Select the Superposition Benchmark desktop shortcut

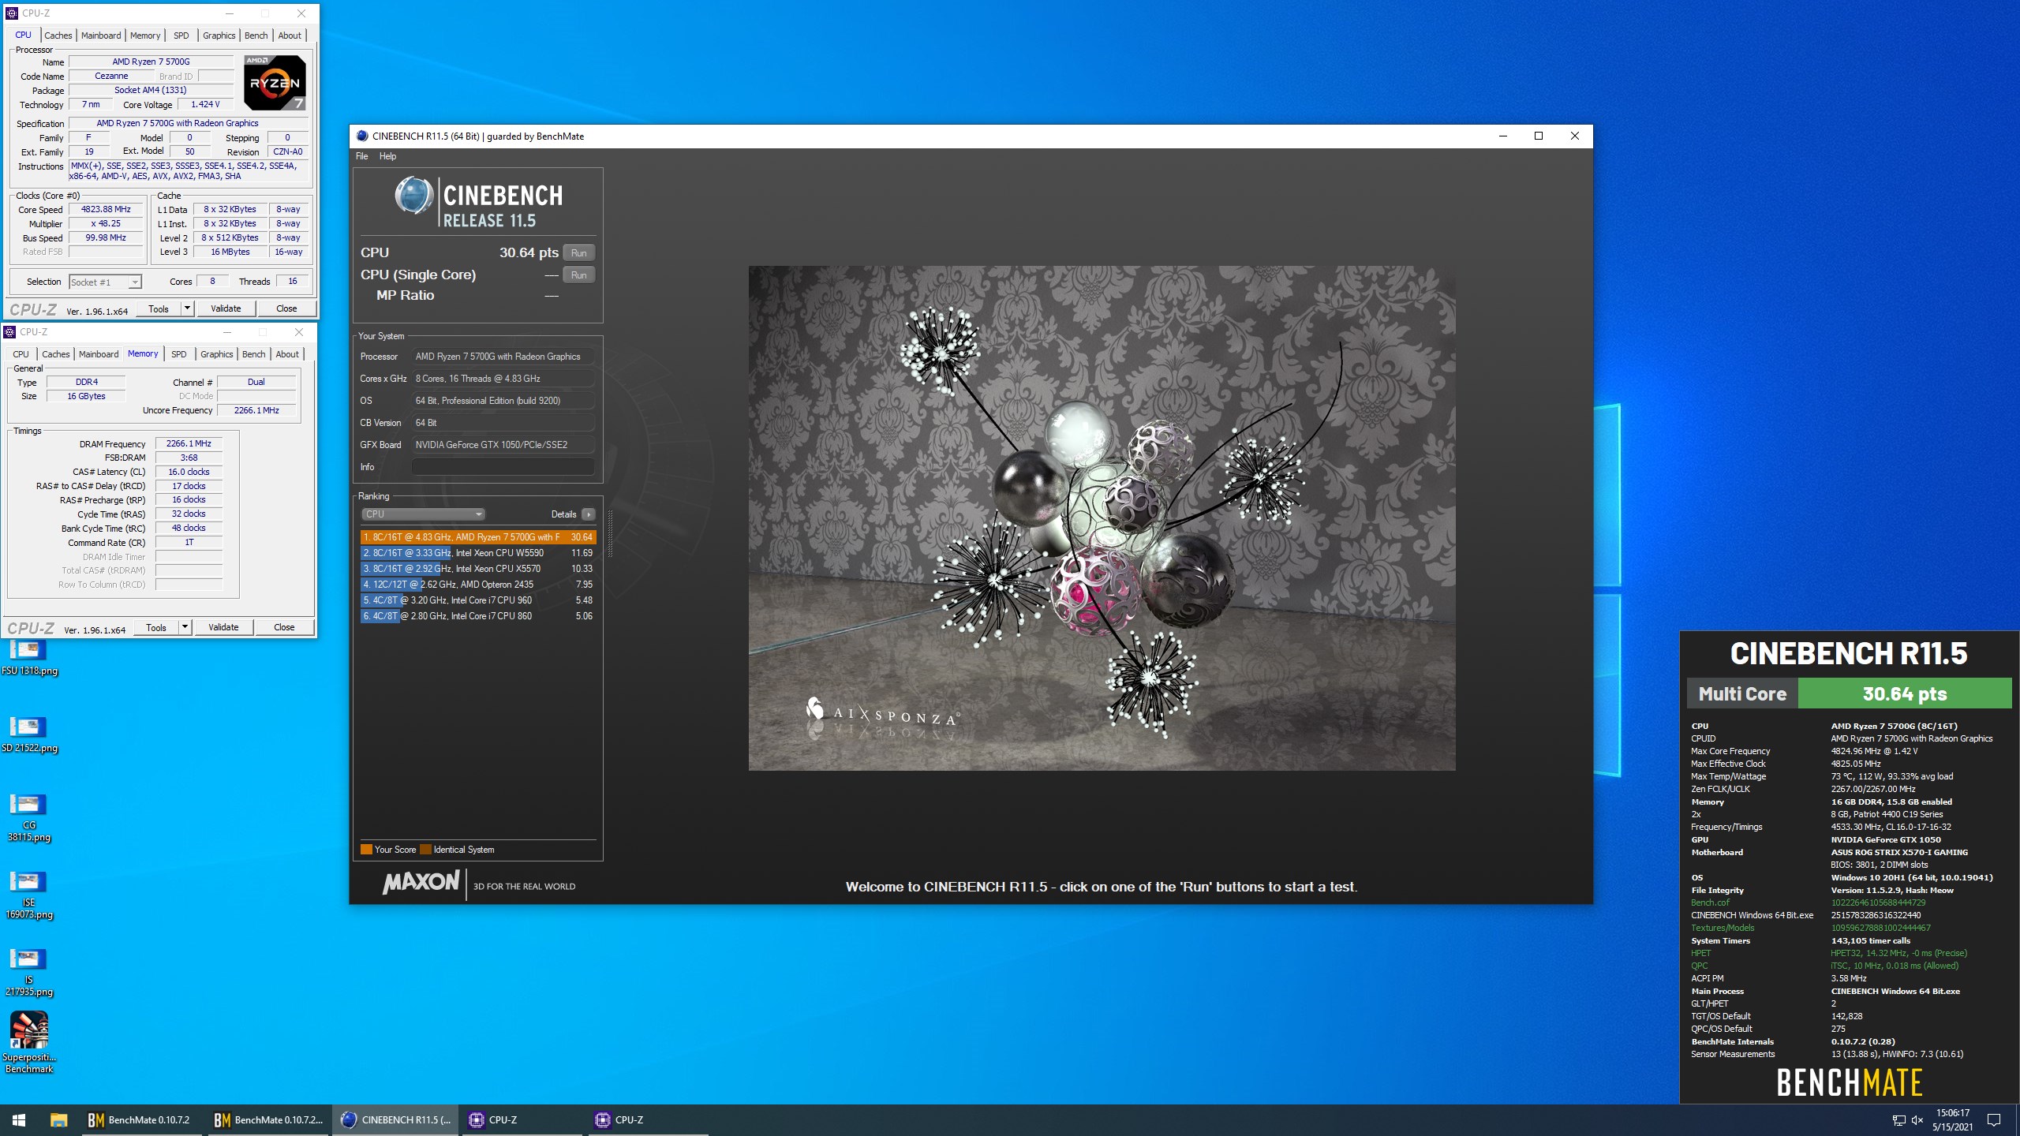point(28,1042)
